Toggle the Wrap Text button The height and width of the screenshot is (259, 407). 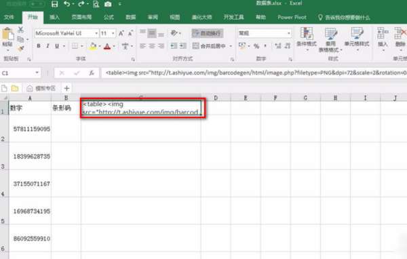point(208,33)
